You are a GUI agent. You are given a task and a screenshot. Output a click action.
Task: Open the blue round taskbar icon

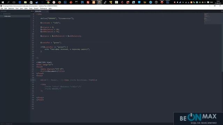(151, 2)
